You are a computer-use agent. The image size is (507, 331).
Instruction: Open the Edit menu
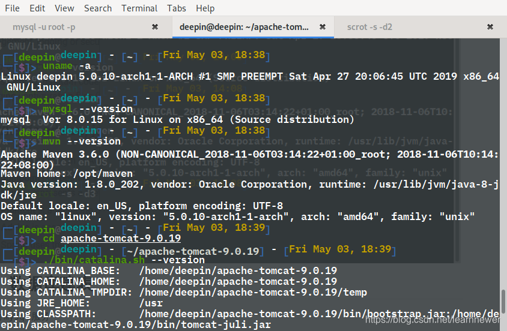click(x=37, y=8)
